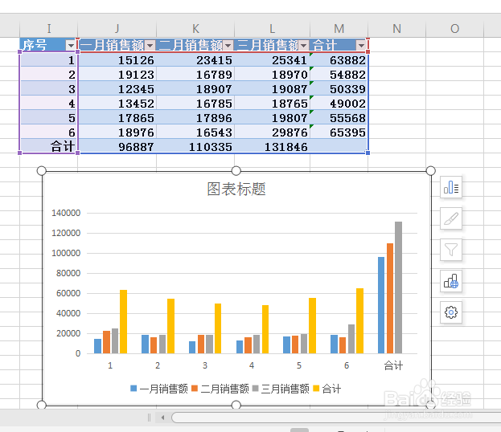Open chart settings gear icon
This screenshot has width=501, height=432.
coord(451,312)
